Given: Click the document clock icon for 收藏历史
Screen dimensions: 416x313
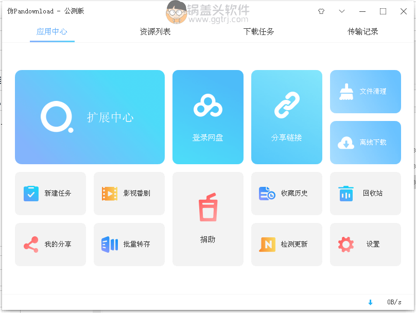Looking at the screenshot, I should 267,194.
